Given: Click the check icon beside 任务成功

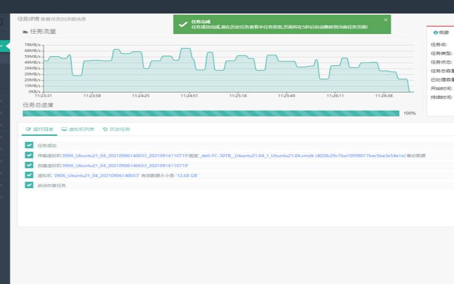Looking at the screenshot, I should click(x=29, y=145).
